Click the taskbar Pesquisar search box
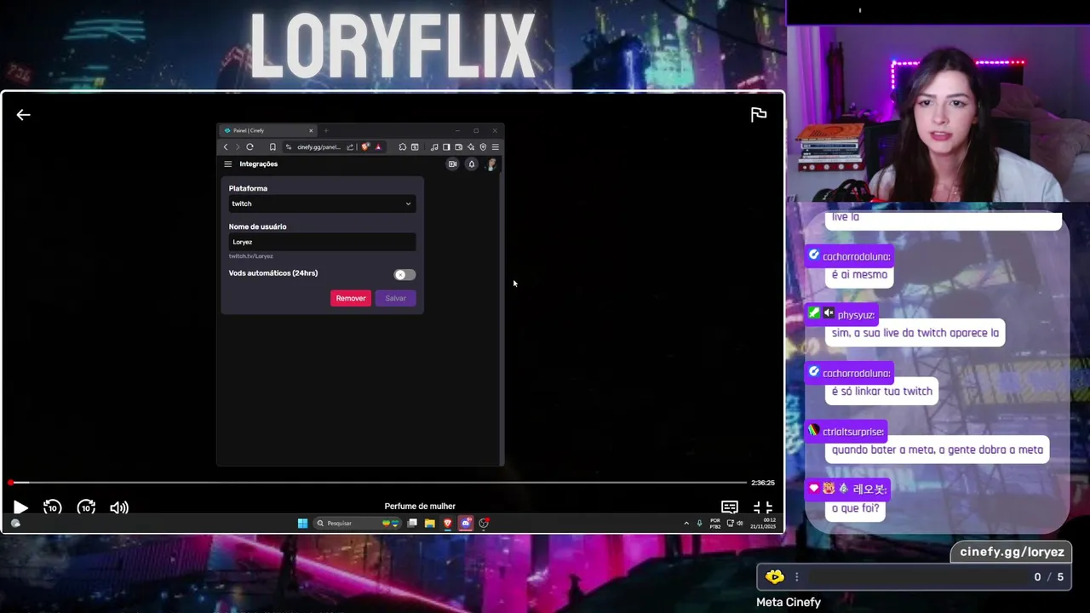Image resolution: width=1090 pixels, height=613 pixels. 358,523
